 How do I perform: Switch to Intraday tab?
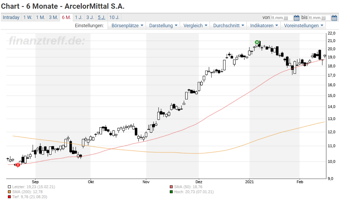[11, 17]
